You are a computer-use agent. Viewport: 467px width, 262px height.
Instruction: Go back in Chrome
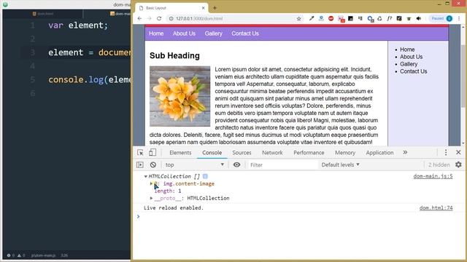[x=139, y=18]
